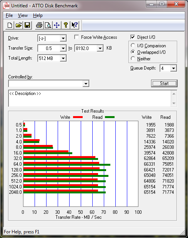Screen dimensions: 188x238
Task: Click the New document toolbar icon
Action: click(10, 25)
